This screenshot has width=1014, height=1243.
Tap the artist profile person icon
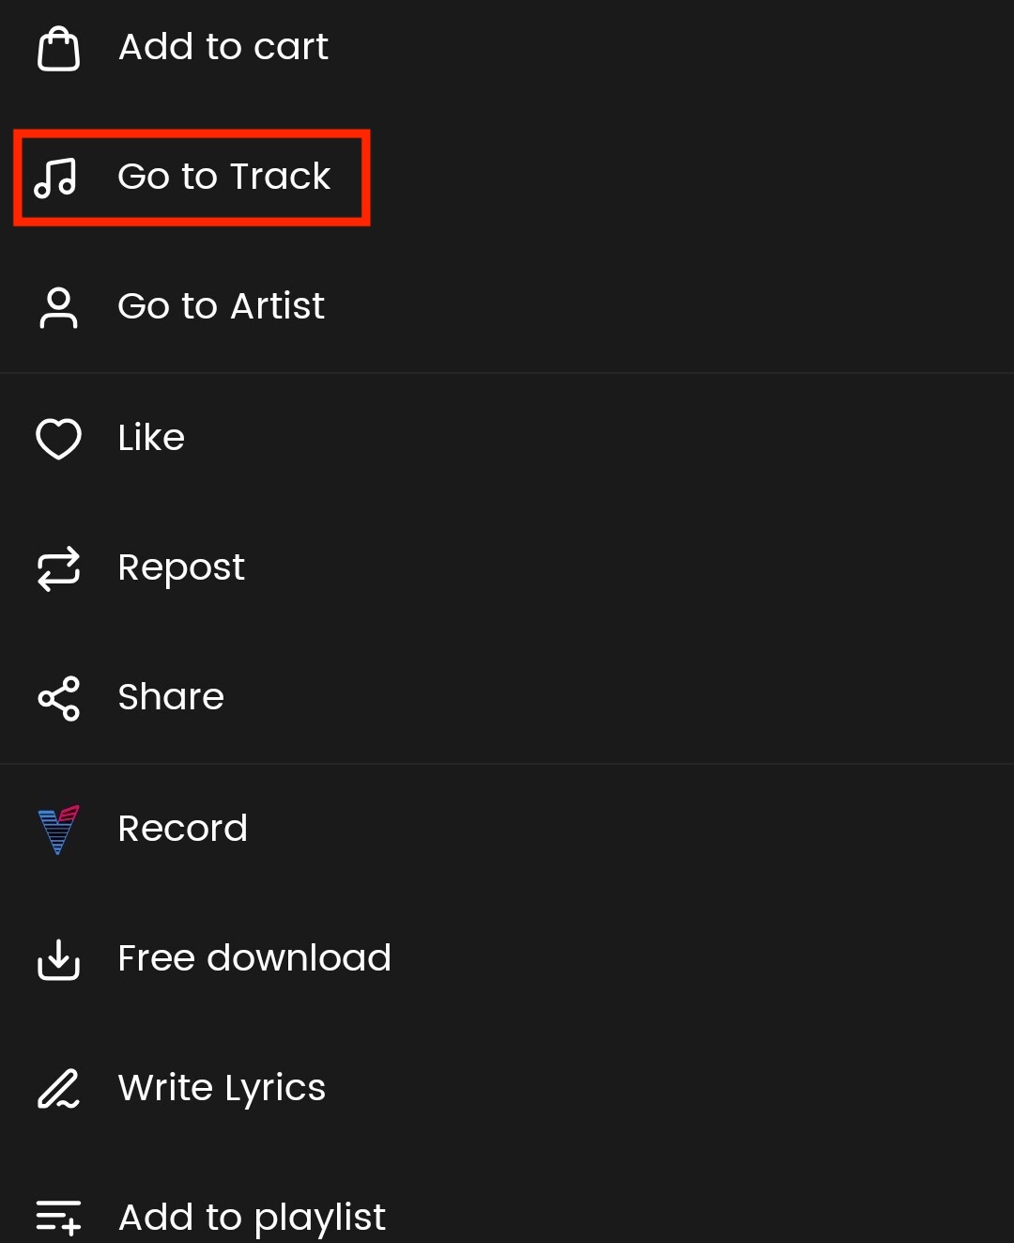(58, 307)
